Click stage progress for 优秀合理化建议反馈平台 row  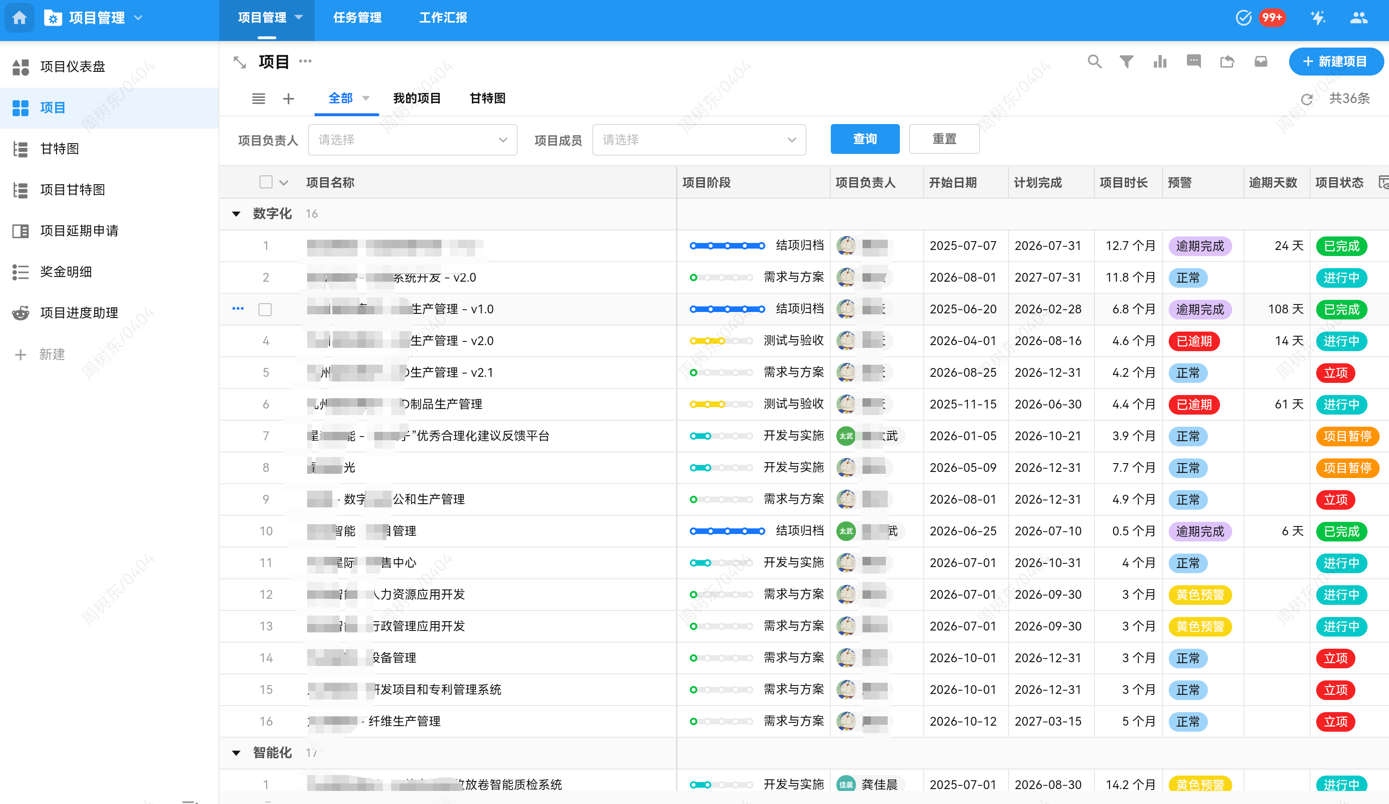pyautogui.click(x=721, y=436)
